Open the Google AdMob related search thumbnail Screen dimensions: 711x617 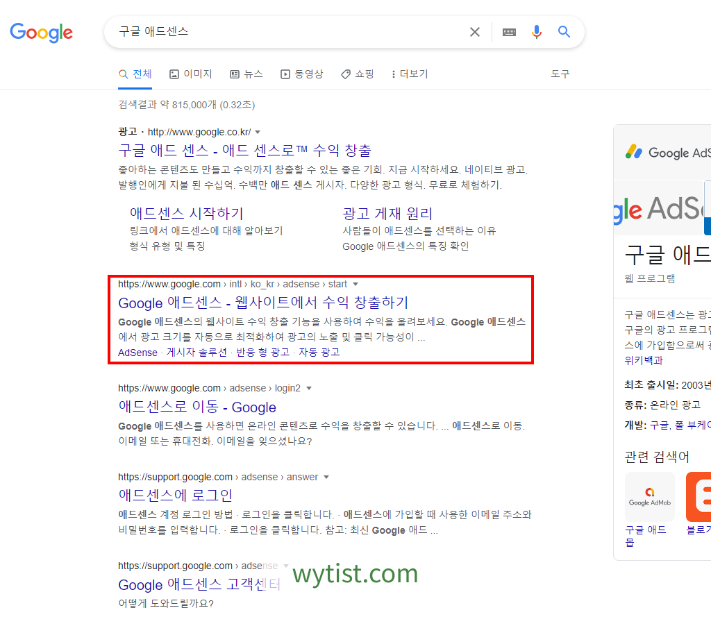point(649,497)
